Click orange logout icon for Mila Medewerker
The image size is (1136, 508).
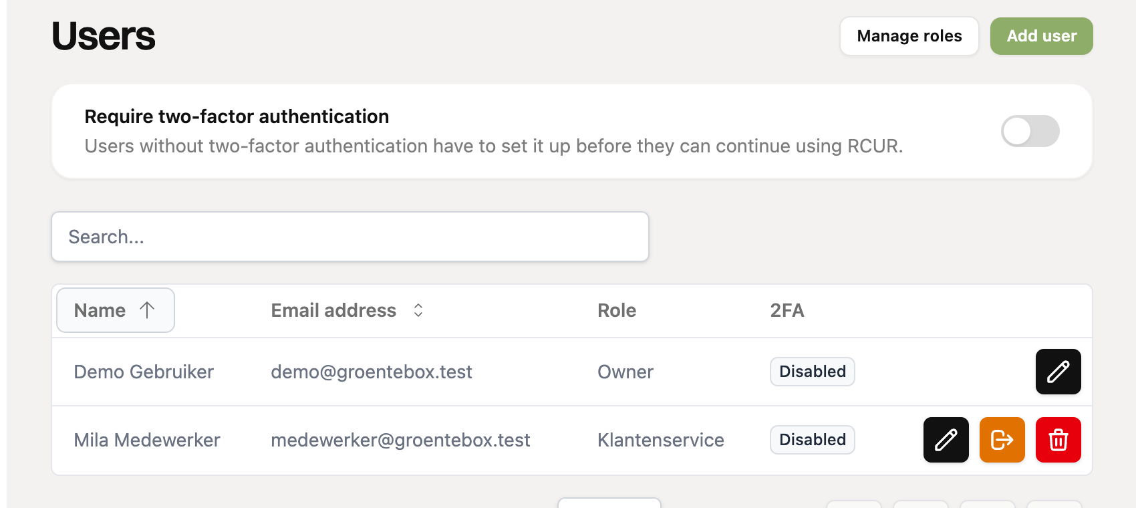pyautogui.click(x=1002, y=440)
